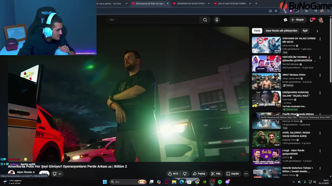Click the Kaydet save button

pos(233,174)
